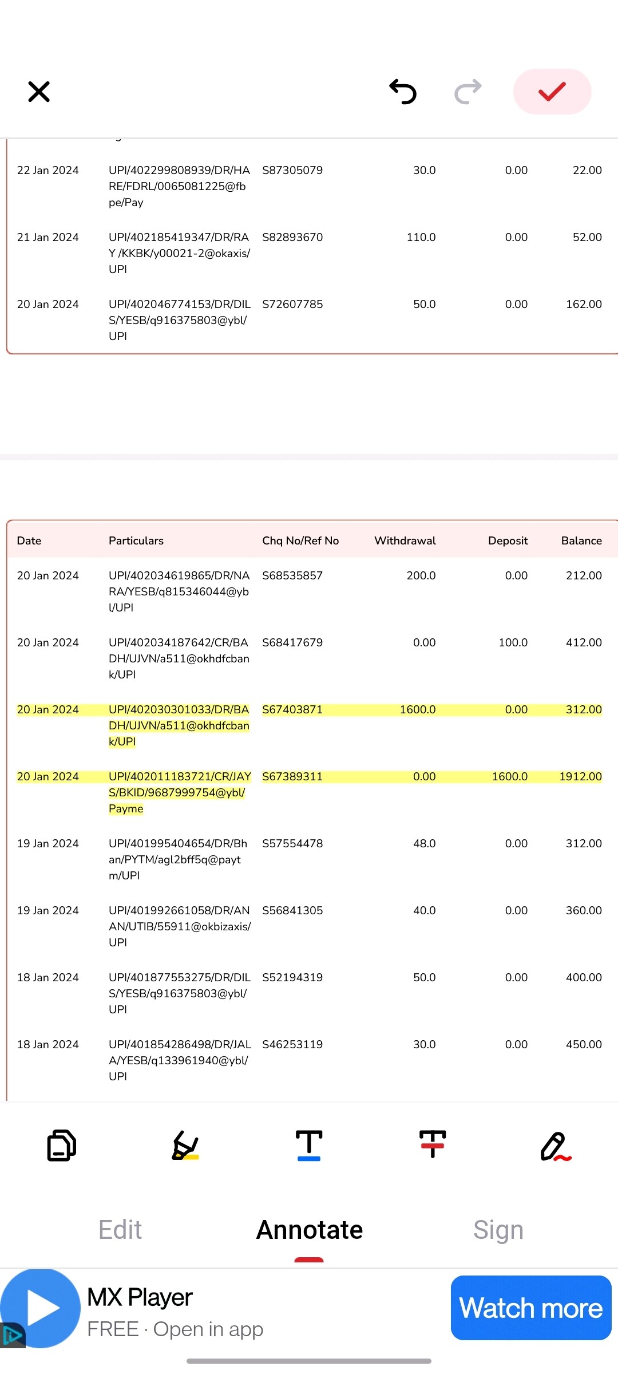Click the highlighted 1912.00 balance

pos(580,777)
